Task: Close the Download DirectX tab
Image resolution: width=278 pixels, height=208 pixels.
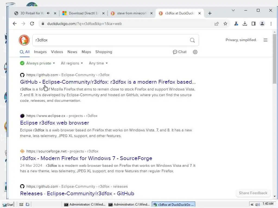Action: click(x=103, y=13)
